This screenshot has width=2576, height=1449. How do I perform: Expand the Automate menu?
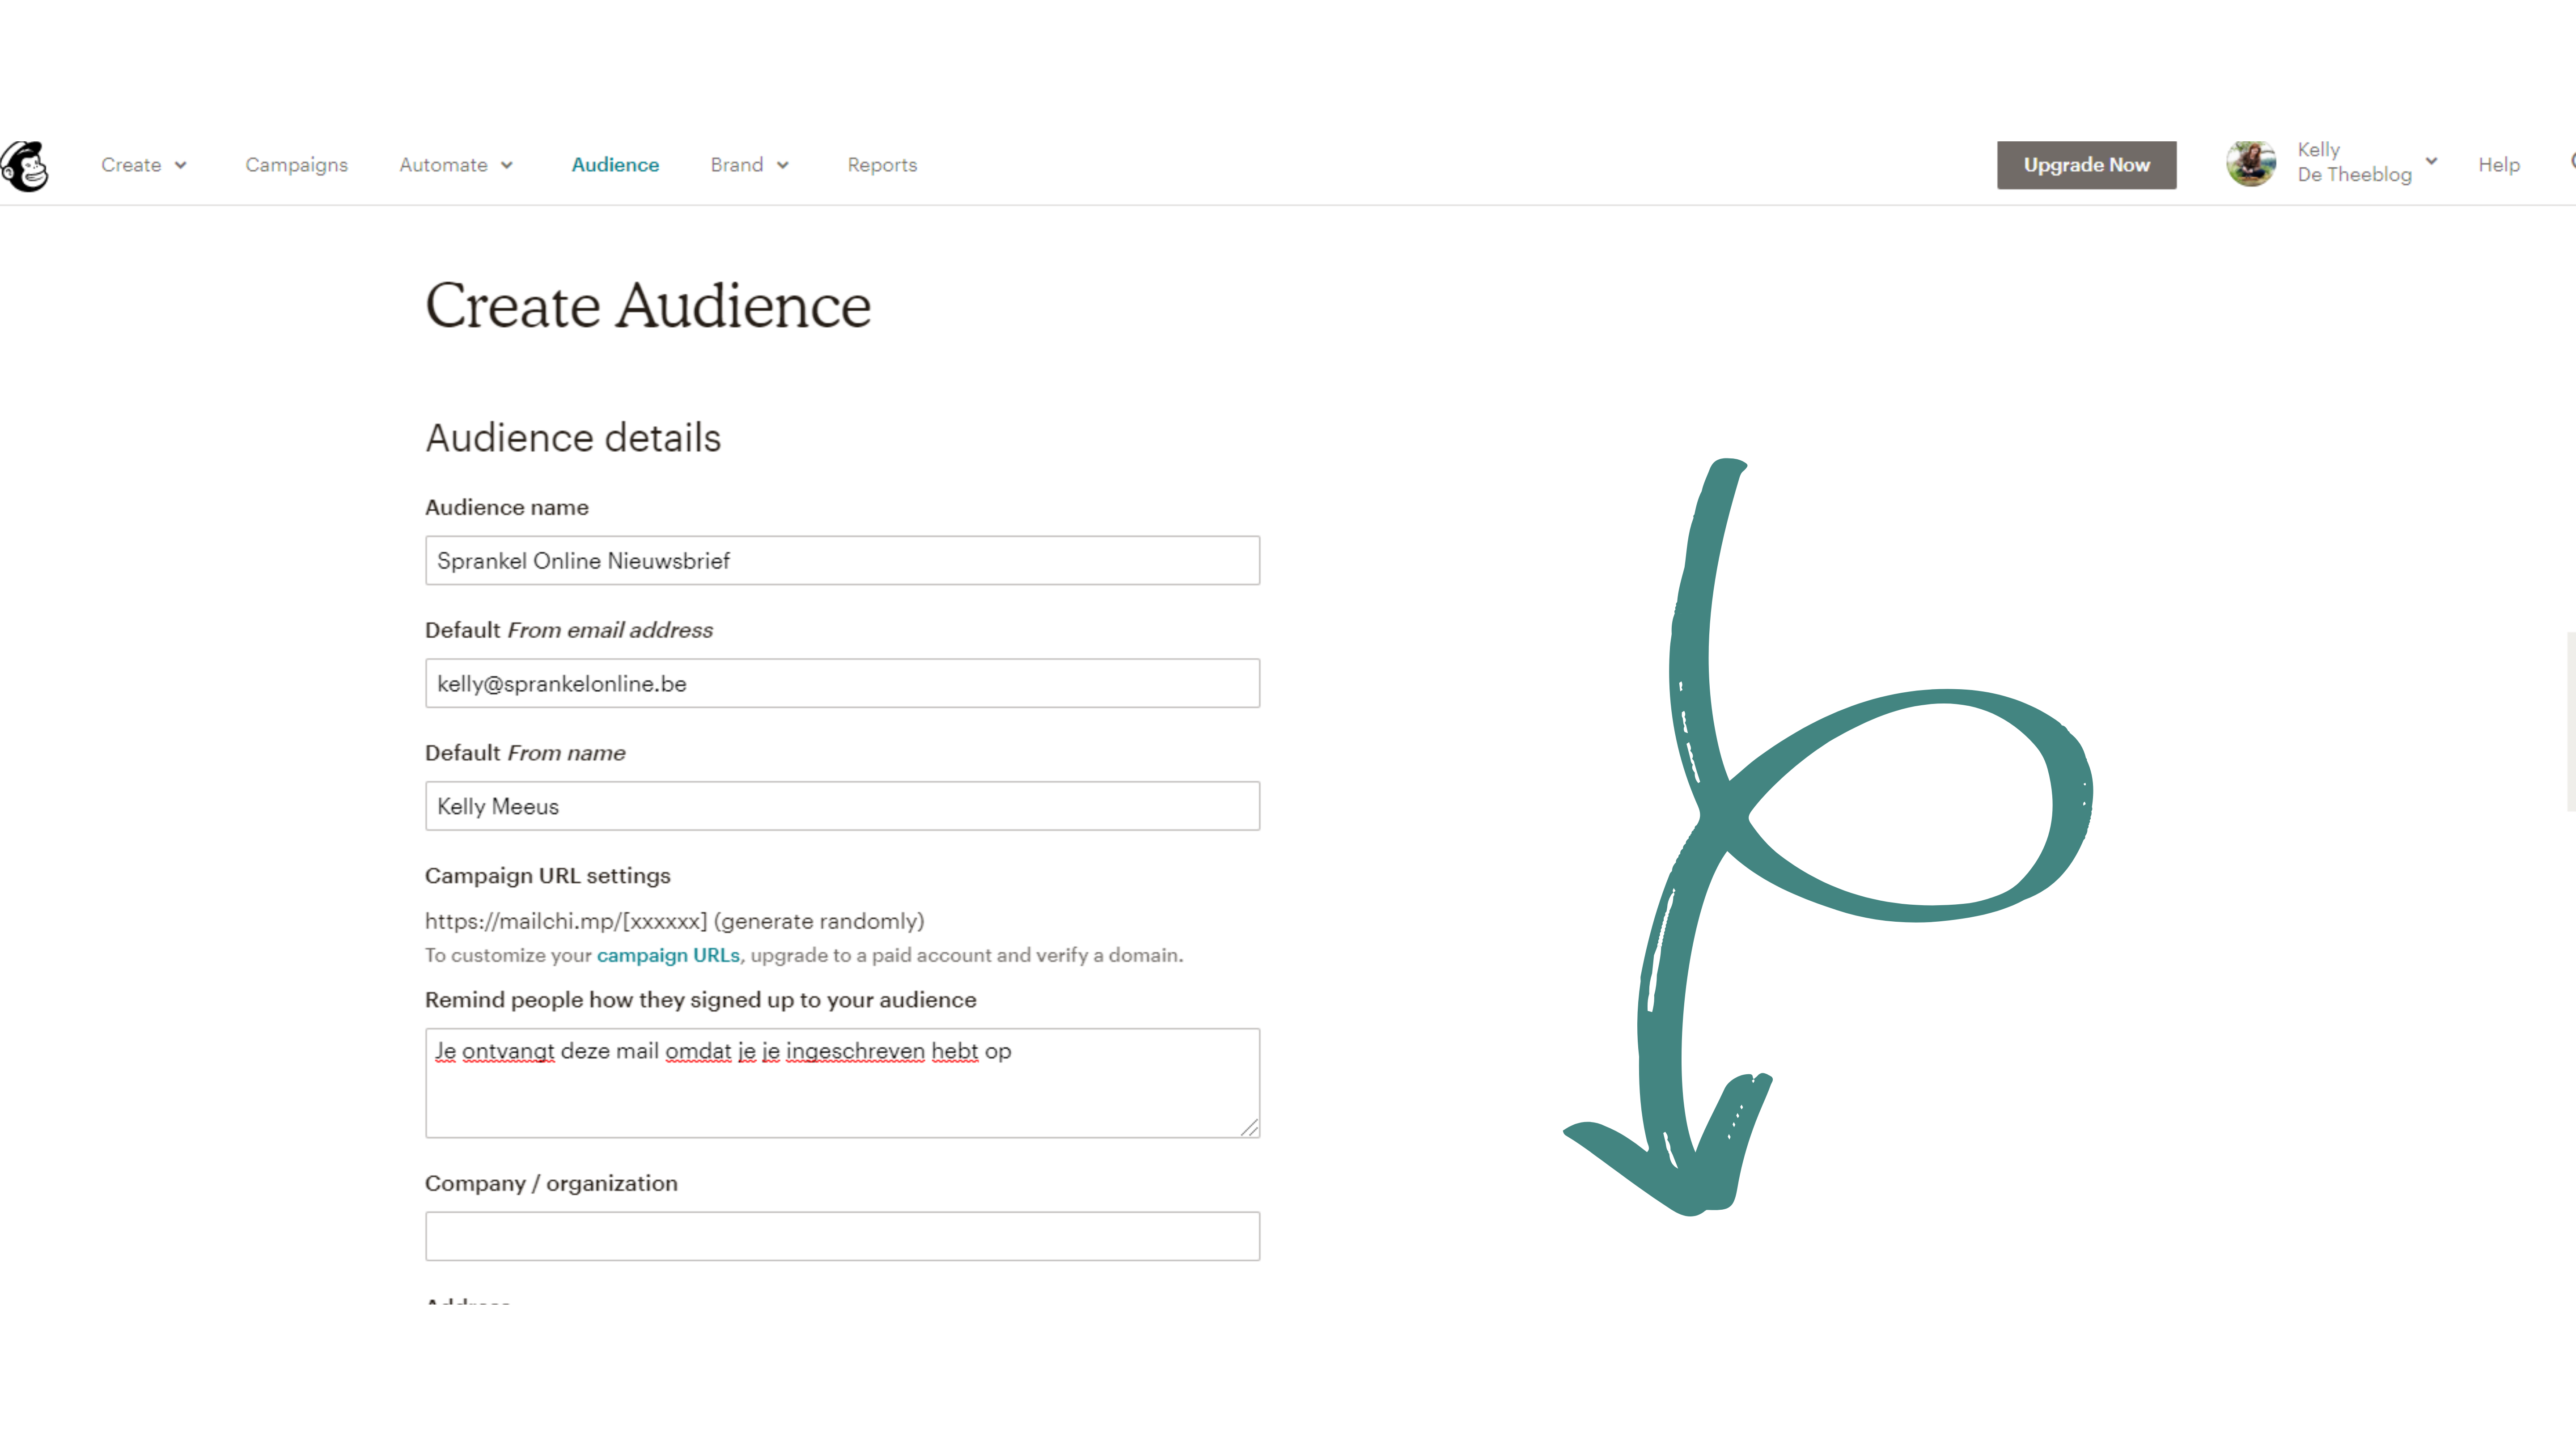tap(456, 165)
